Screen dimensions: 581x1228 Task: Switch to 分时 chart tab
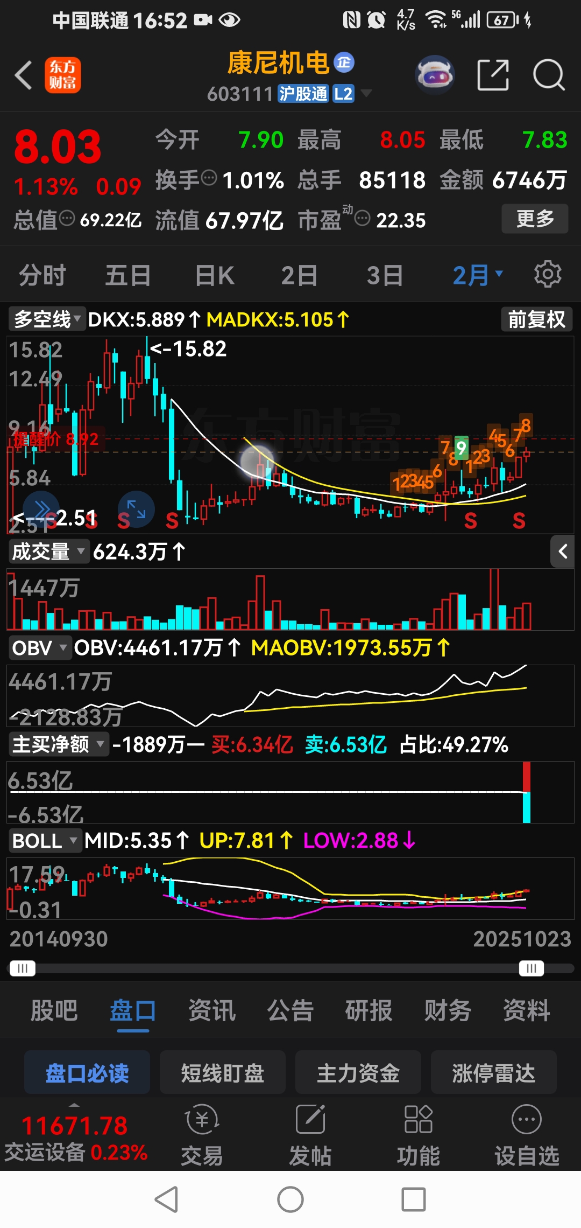pos(42,275)
